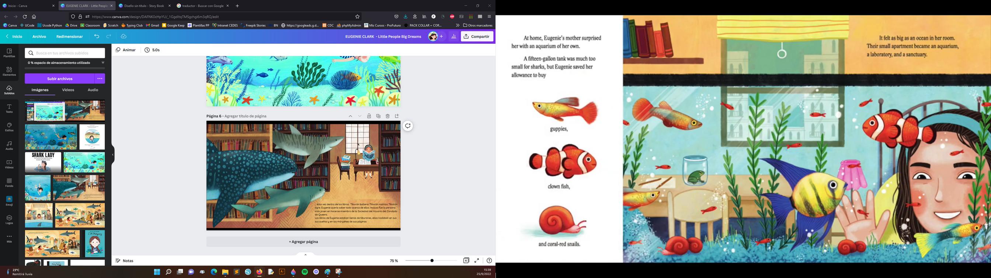Screen dimensions: 991x278
Task: Open the Notas panel
Action: (x=124, y=261)
